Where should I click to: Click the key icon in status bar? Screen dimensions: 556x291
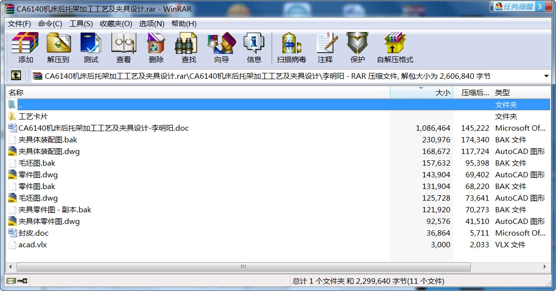coord(23,281)
